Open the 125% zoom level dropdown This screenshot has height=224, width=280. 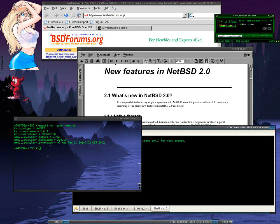point(185,61)
